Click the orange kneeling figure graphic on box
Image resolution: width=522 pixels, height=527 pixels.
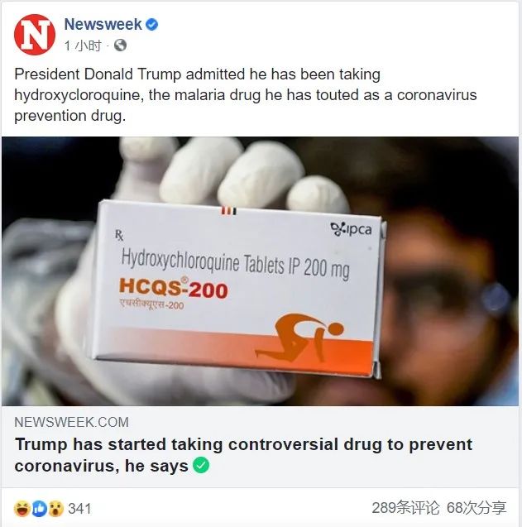click(x=299, y=337)
